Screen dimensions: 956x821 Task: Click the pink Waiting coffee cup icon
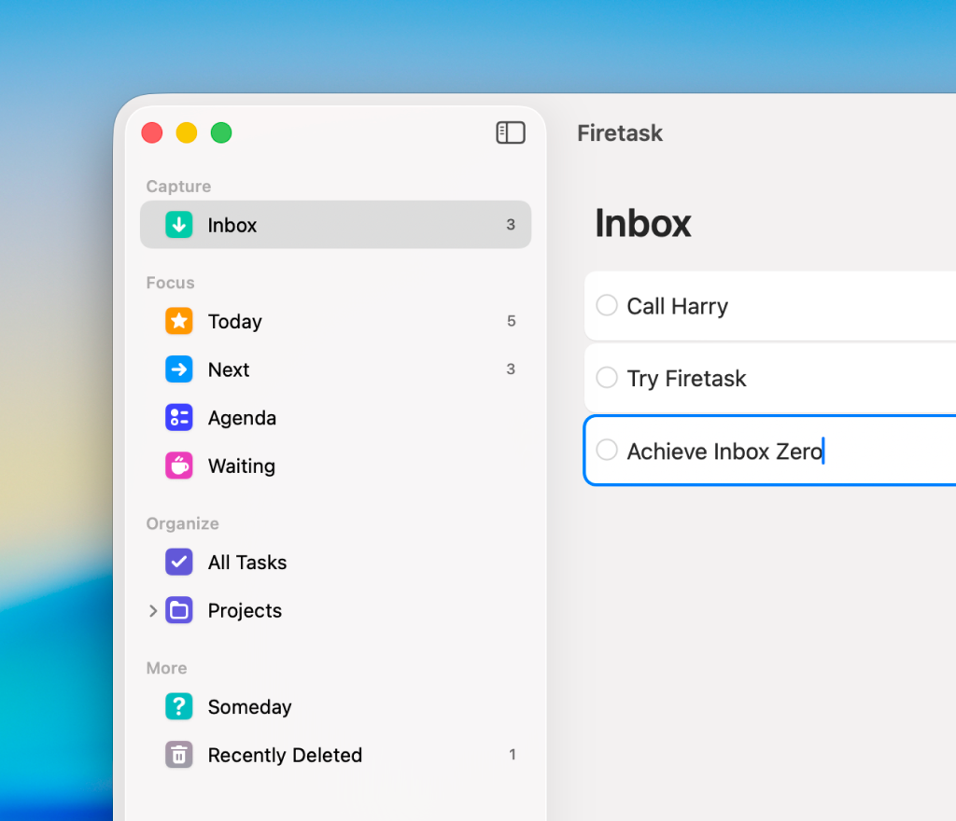coord(179,466)
